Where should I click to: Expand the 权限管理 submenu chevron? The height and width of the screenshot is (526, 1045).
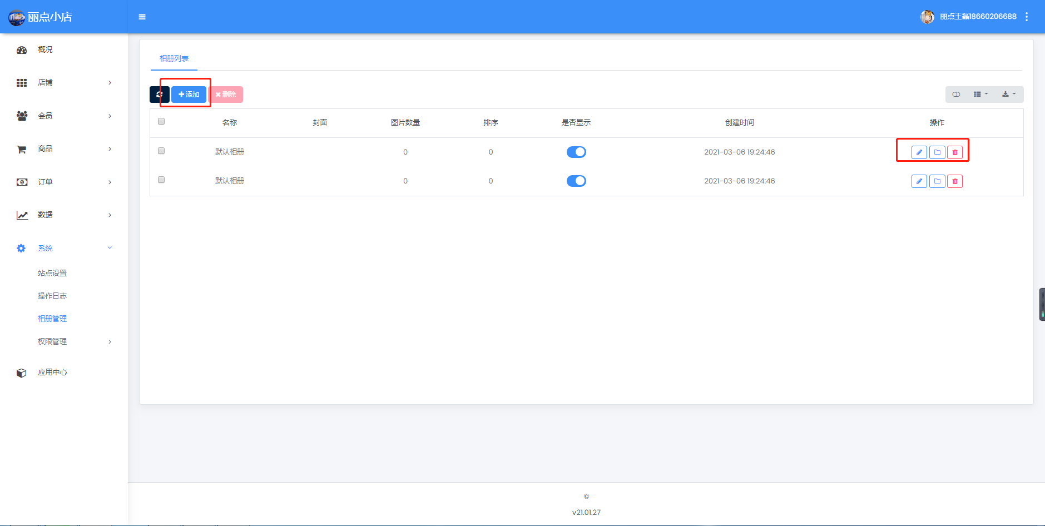[110, 342]
